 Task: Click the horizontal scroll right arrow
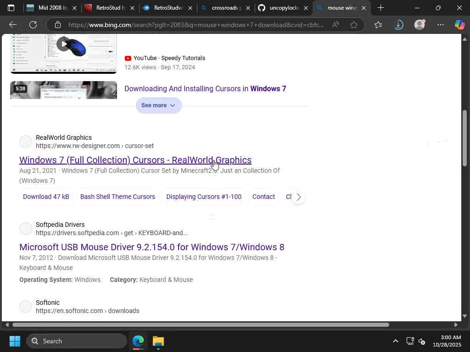tap(456, 325)
